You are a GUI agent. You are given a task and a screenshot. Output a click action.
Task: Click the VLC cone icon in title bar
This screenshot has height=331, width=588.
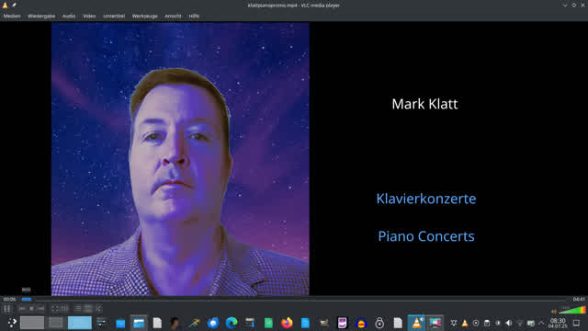(5, 5)
